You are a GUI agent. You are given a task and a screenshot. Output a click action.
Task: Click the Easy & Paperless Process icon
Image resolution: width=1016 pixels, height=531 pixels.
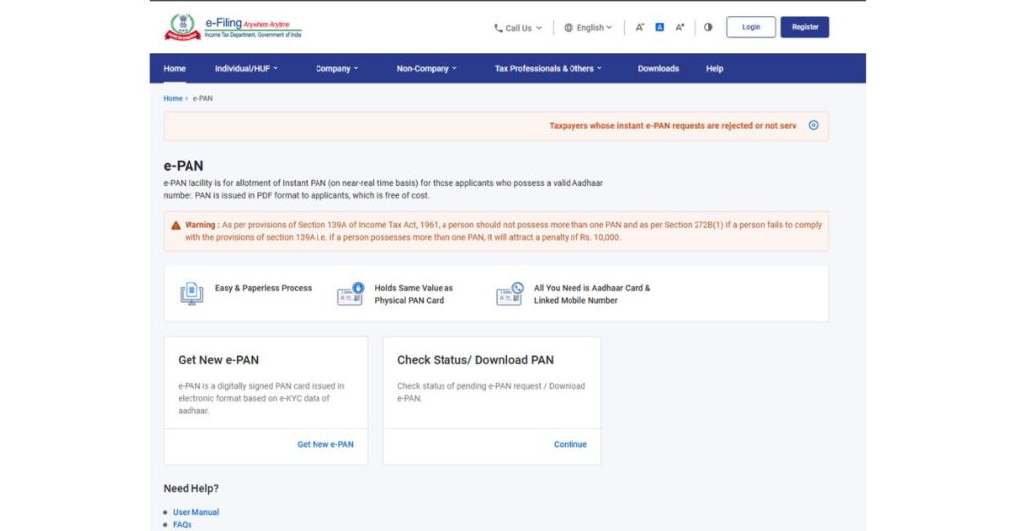pos(191,293)
